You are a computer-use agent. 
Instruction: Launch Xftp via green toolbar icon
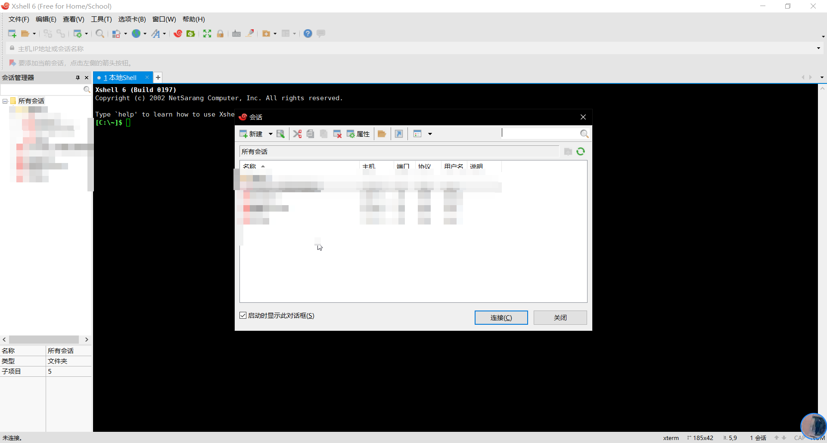click(191, 34)
